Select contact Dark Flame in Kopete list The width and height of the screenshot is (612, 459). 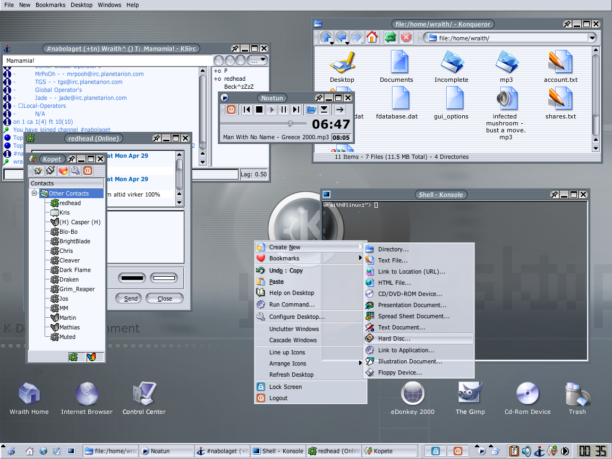click(75, 270)
